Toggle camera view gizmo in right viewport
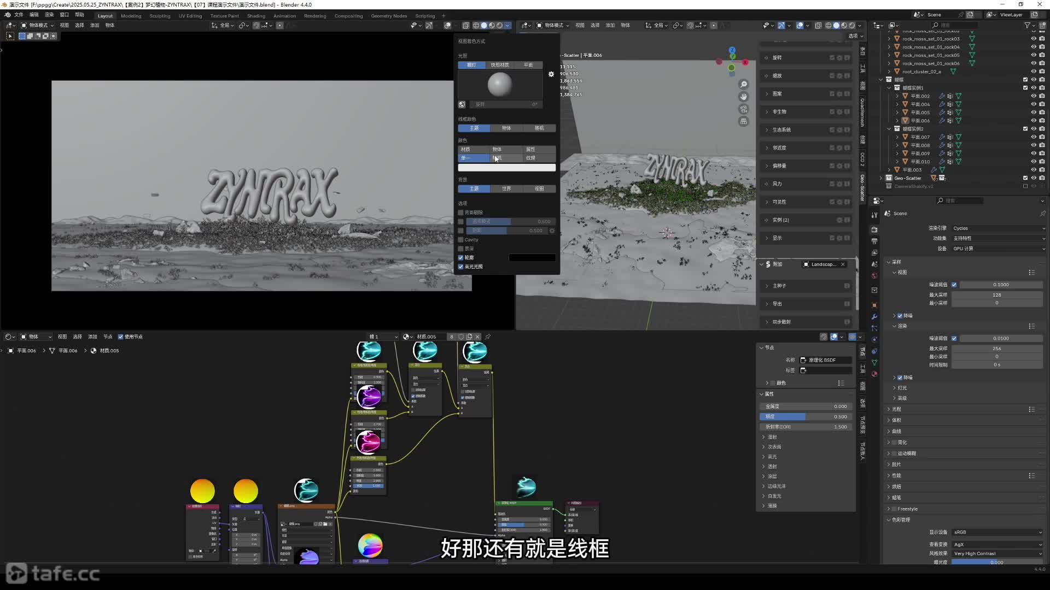The image size is (1050, 590). click(744, 109)
